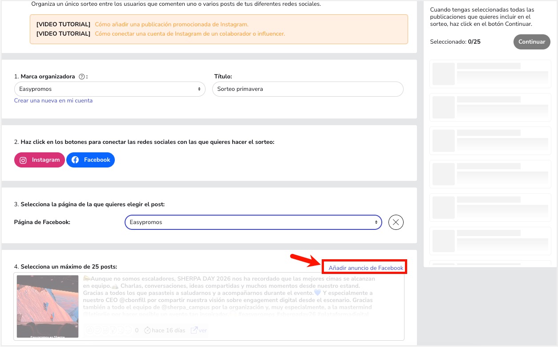Click the Continuar button
Screen dimensions: 558x347
(x=532, y=42)
